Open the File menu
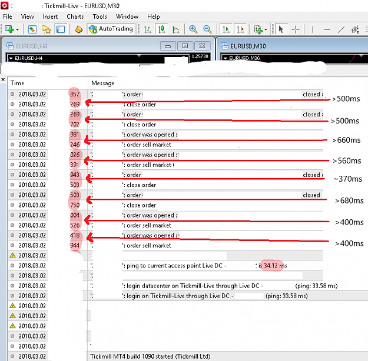The width and height of the screenshot is (368, 361). pyautogui.click(x=7, y=16)
